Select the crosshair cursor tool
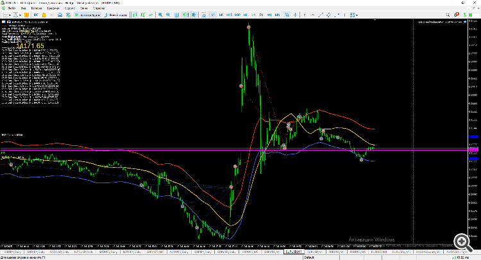Viewport: 481px width, 260px height. (296, 13)
